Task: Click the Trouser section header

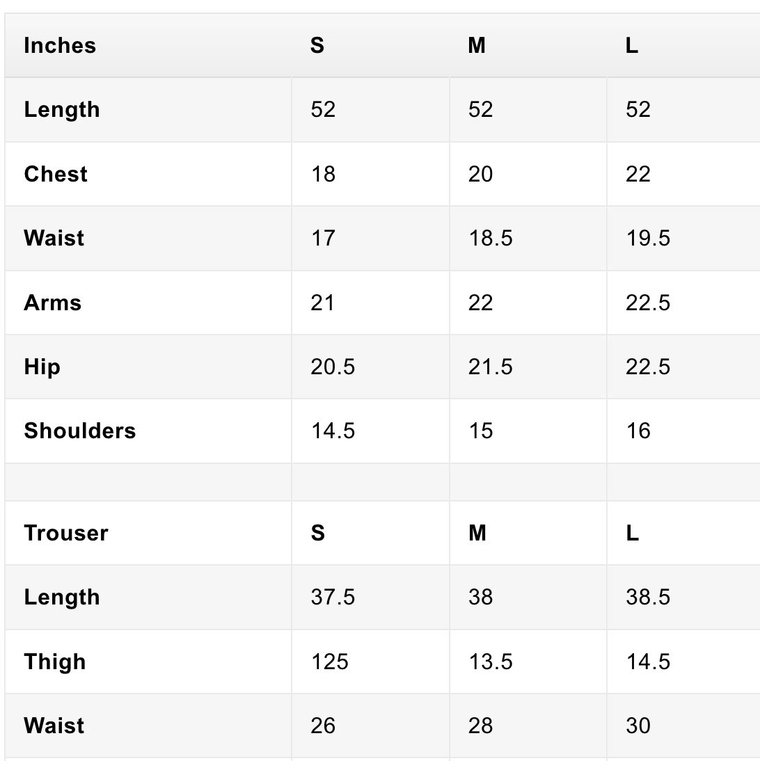Action: click(x=66, y=533)
